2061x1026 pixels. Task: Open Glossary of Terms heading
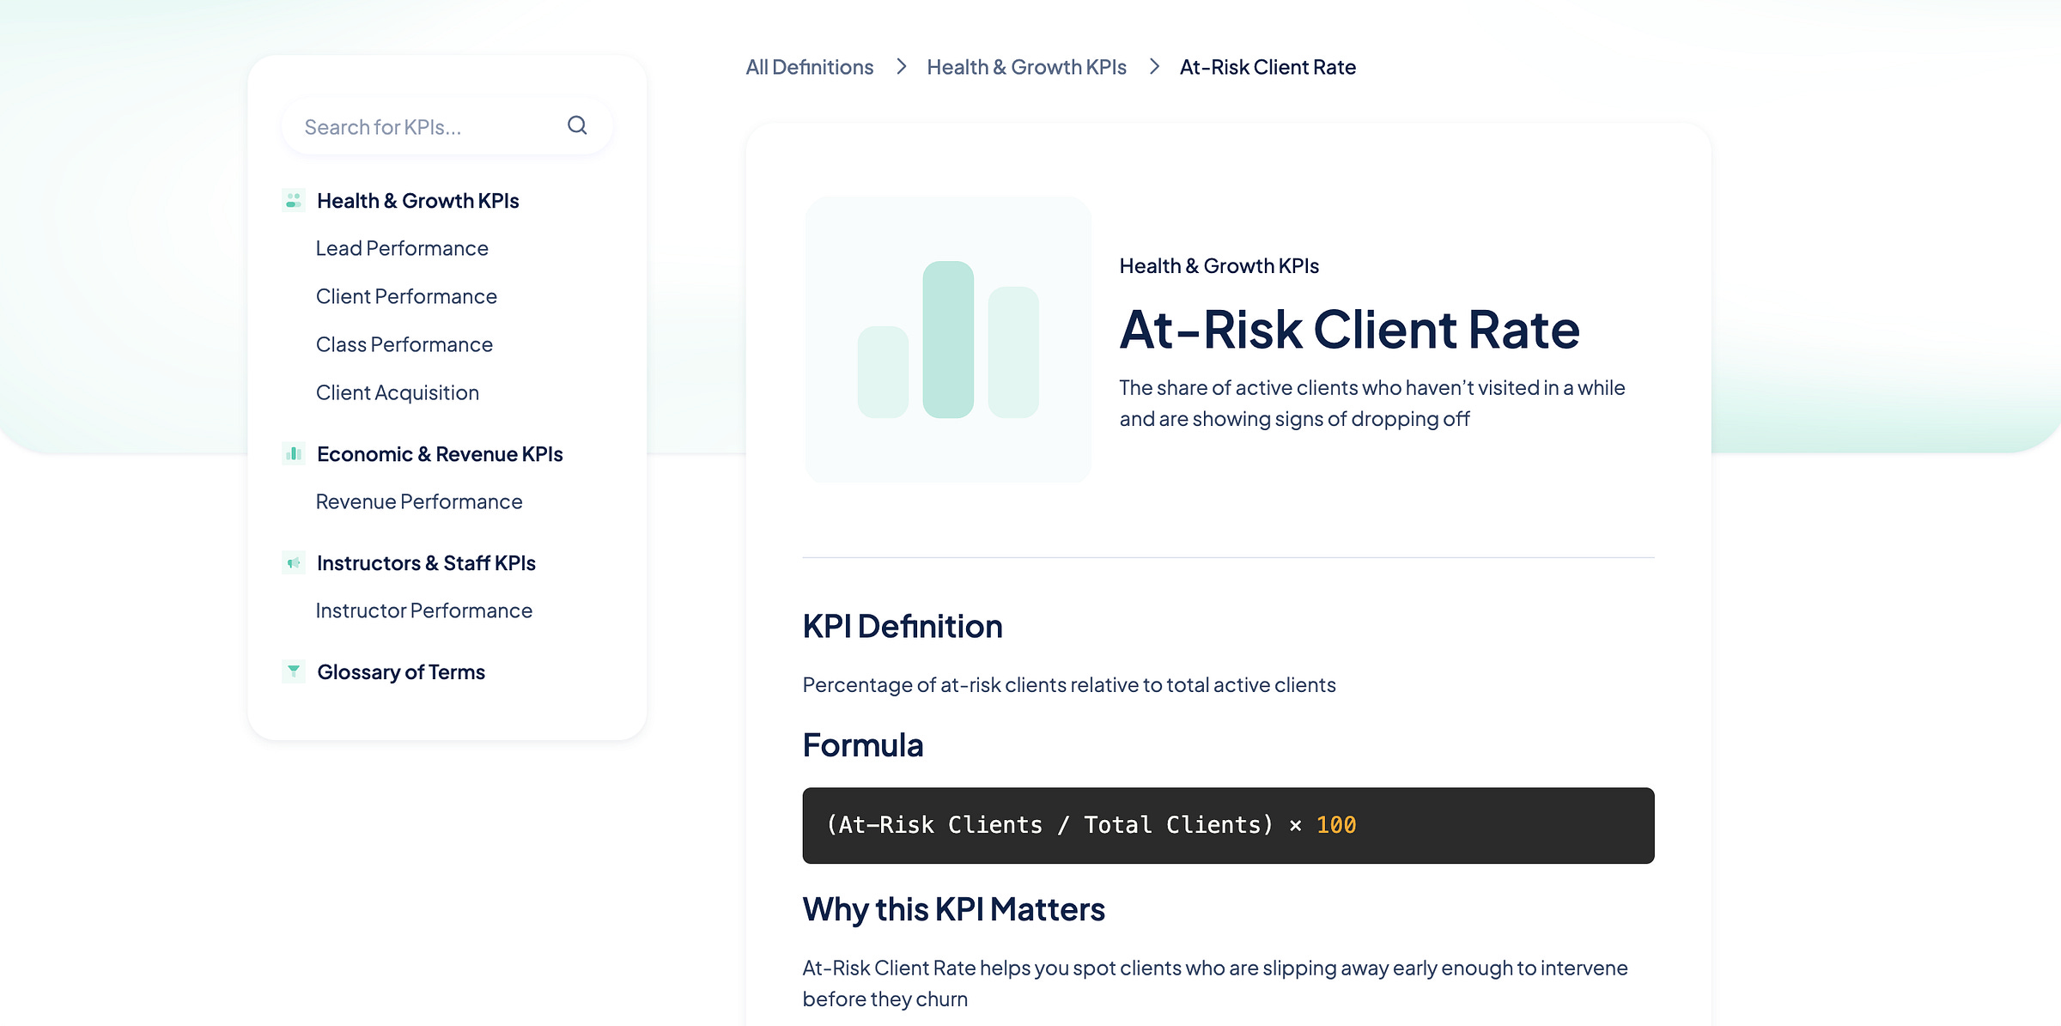[x=401, y=672]
